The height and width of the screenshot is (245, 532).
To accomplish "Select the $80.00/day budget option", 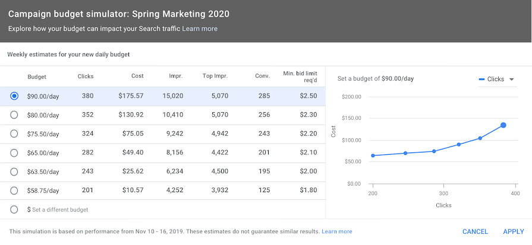I will pos(14,114).
